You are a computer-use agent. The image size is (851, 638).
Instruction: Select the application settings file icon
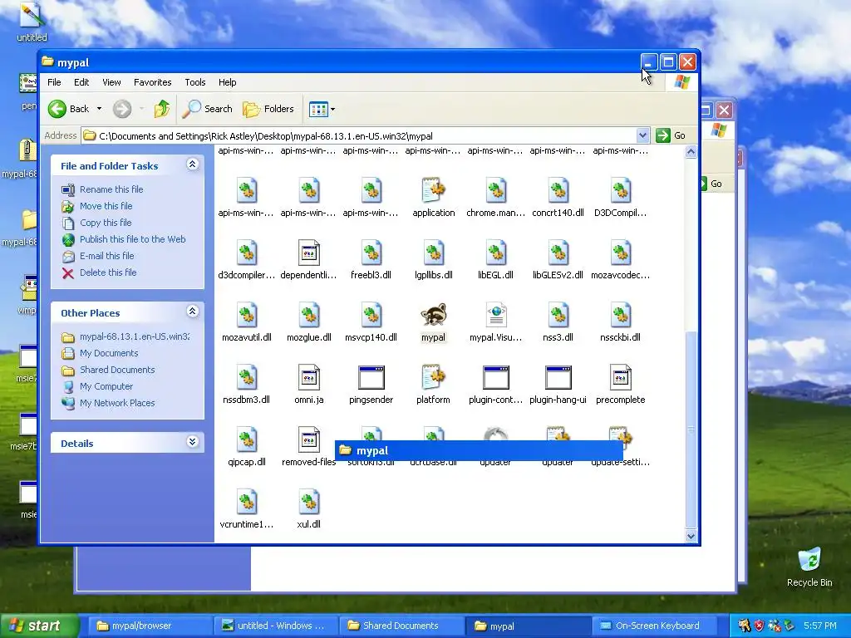[x=433, y=190]
